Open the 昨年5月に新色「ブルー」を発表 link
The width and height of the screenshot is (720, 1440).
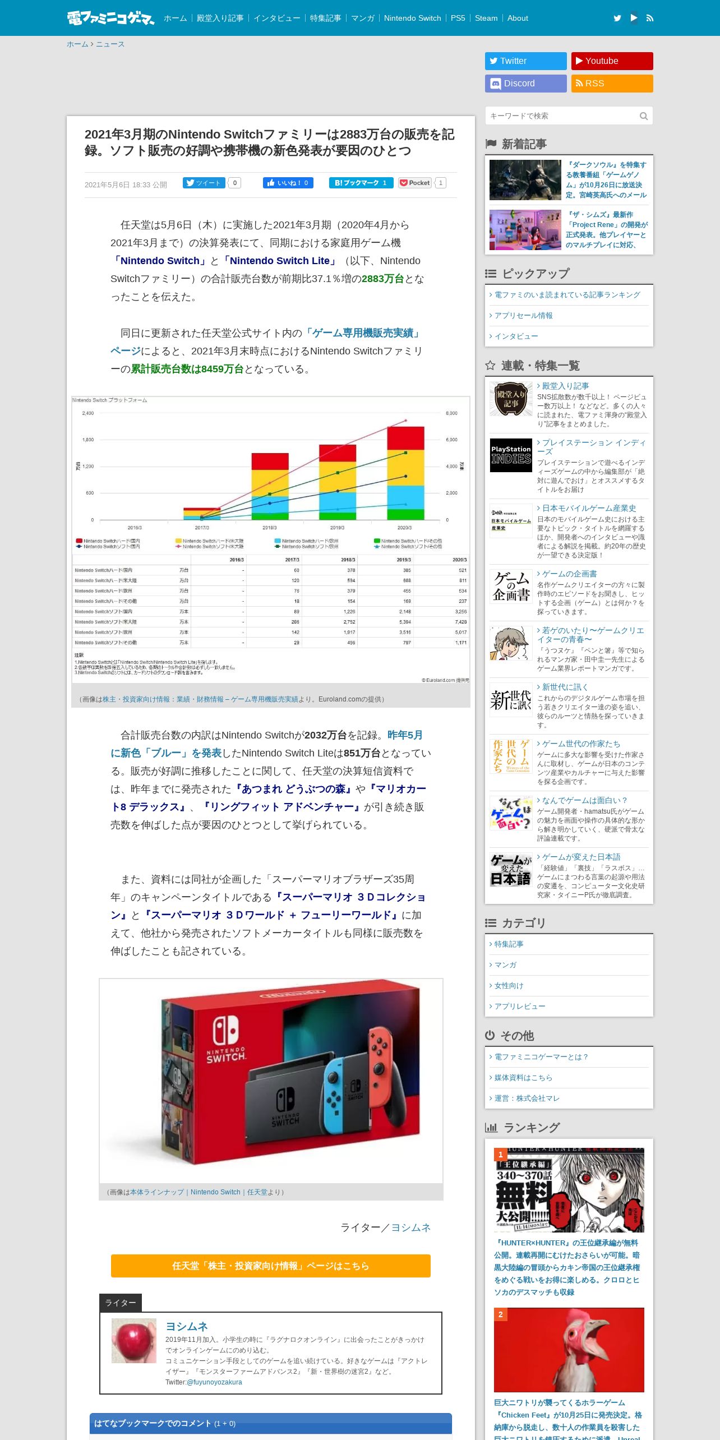point(267,744)
